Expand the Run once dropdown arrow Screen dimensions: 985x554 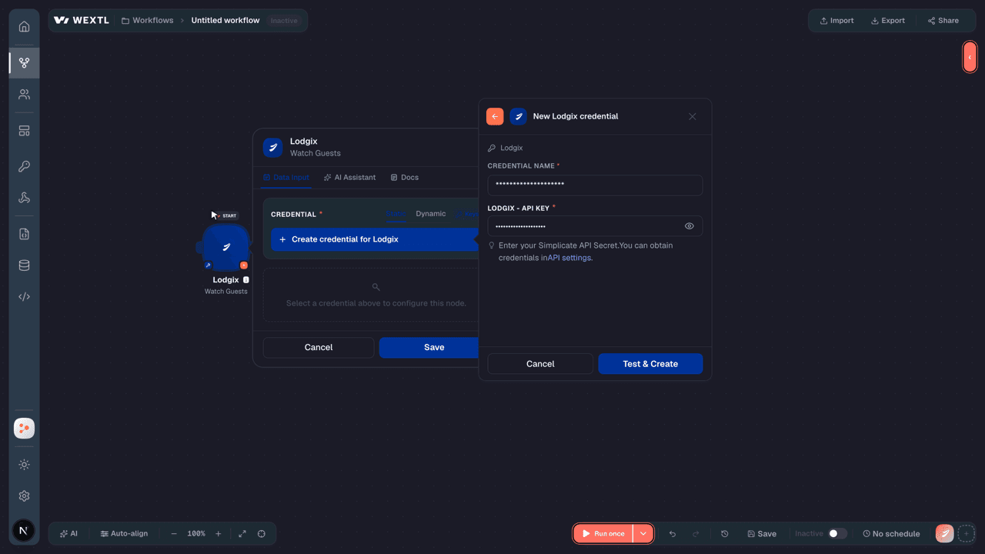tap(643, 533)
